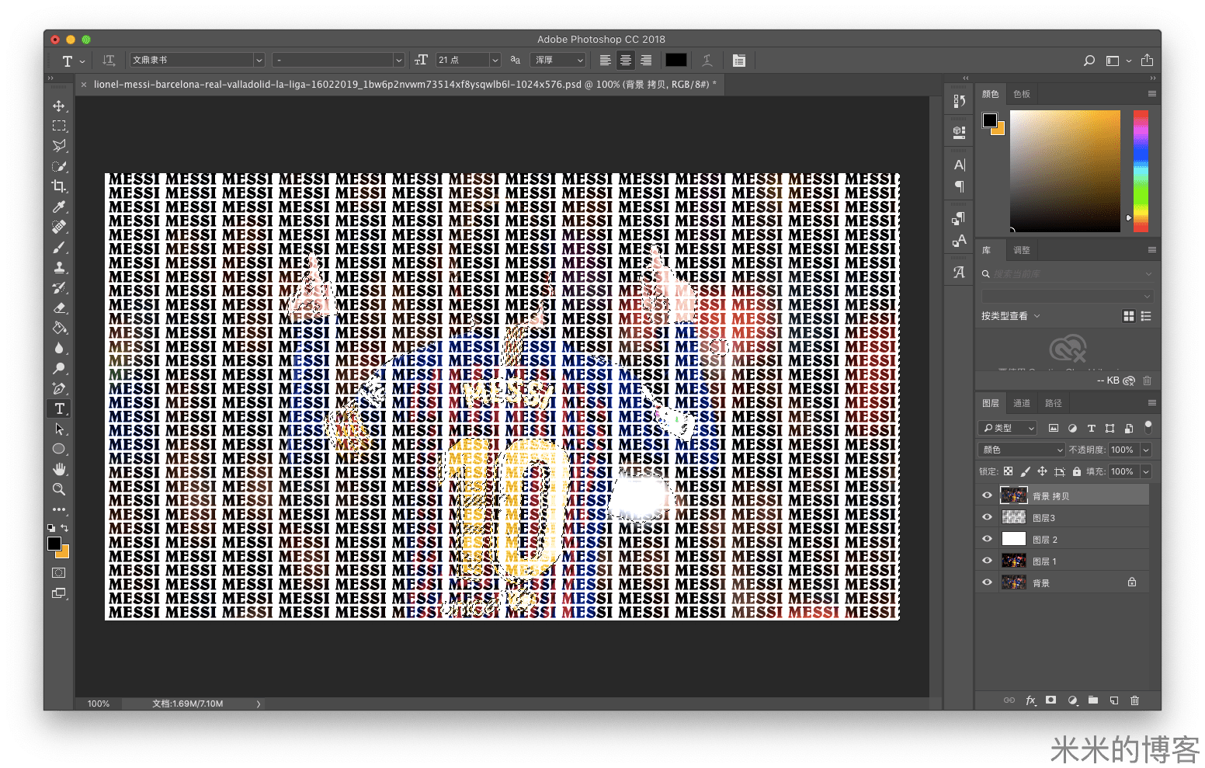Viewport: 1205px width, 768px height.
Task: Hide the 图层3 layer
Action: [x=987, y=517]
